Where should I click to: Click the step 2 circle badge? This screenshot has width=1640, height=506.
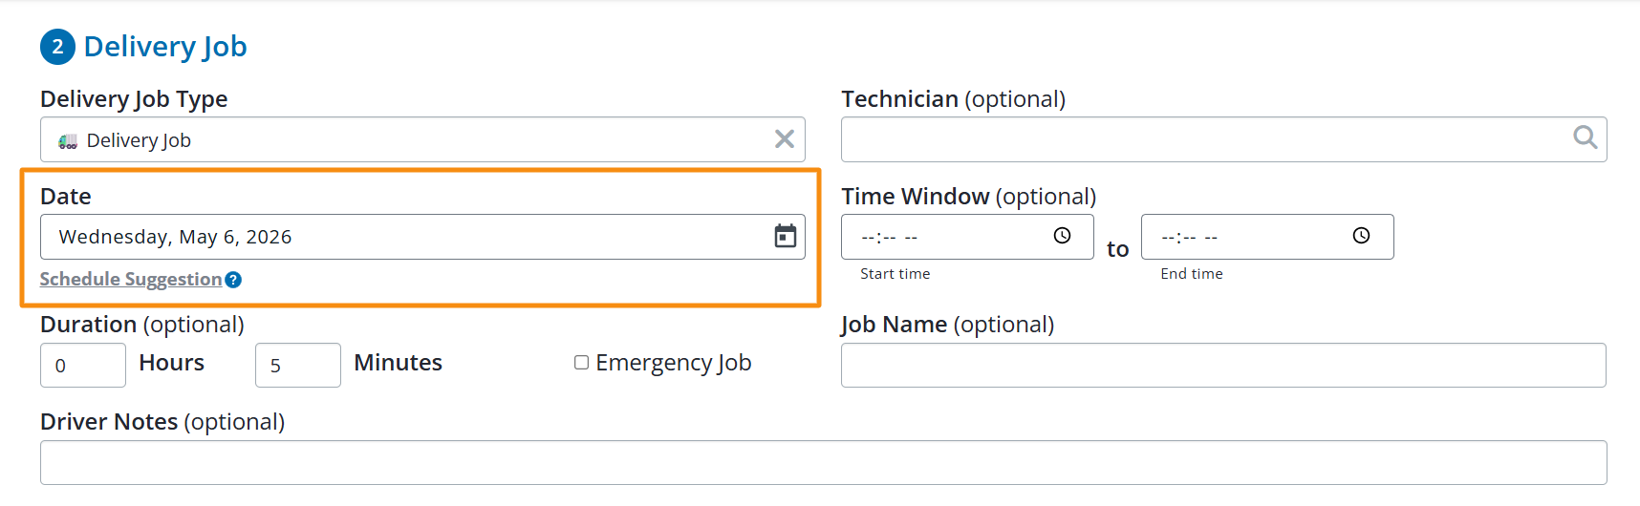[x=57, y=47]
